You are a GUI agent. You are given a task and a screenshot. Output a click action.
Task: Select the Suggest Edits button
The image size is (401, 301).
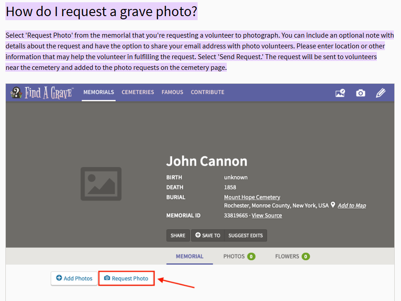click(246, 236)
